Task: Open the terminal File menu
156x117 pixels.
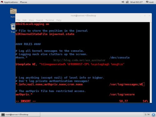Action: tap(18, 20)
